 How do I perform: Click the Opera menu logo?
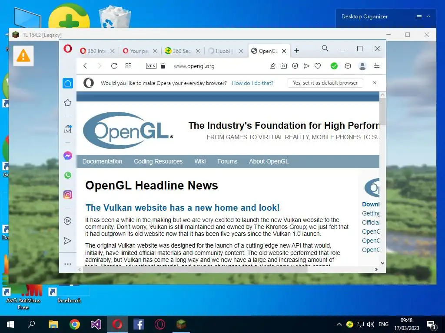click(67, 49)
